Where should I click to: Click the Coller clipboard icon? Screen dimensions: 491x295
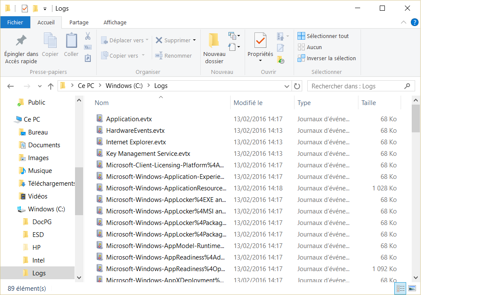click(72, 41)
